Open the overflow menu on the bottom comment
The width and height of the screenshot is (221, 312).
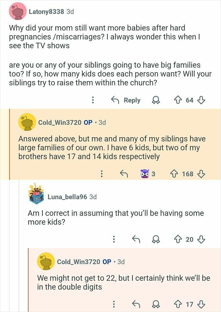click(x=114, y=303)
